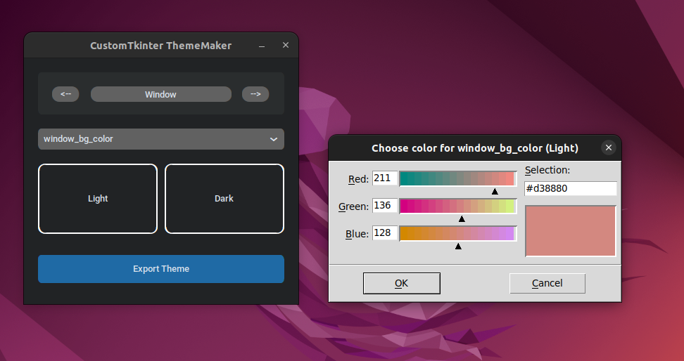Click the Green slider triangle marker
This screenshot has width=684, height=361.
click(x=462, y=218)
